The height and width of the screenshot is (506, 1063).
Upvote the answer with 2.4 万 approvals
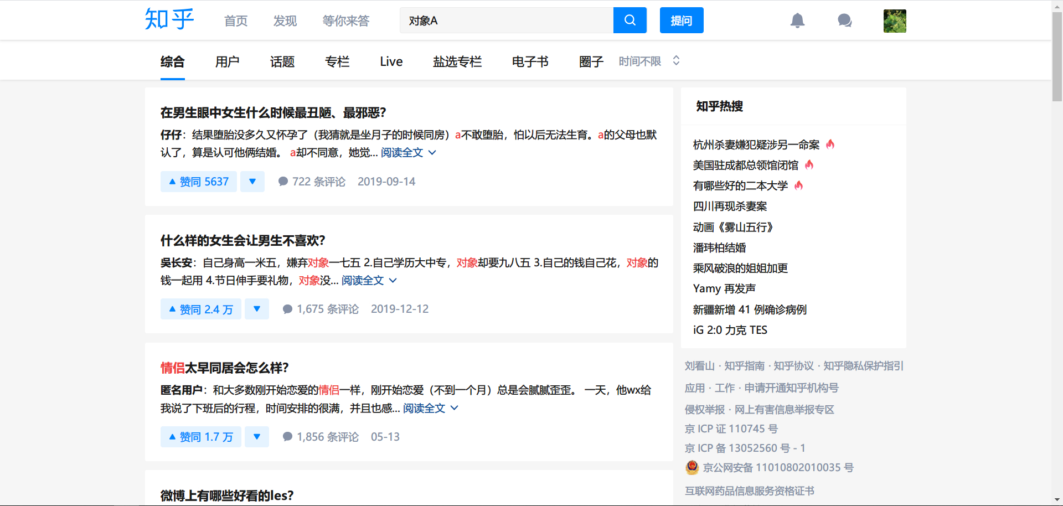tap(201, 309)
